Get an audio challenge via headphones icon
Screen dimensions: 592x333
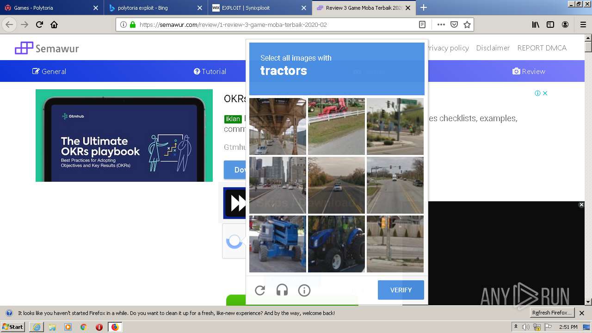pos(282,290)
